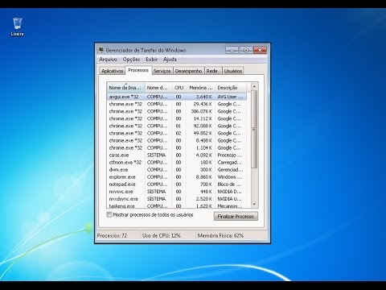Open the Desempenho tab
The image size is (386, 290).
pyautogui.click(x=188, y=71)
